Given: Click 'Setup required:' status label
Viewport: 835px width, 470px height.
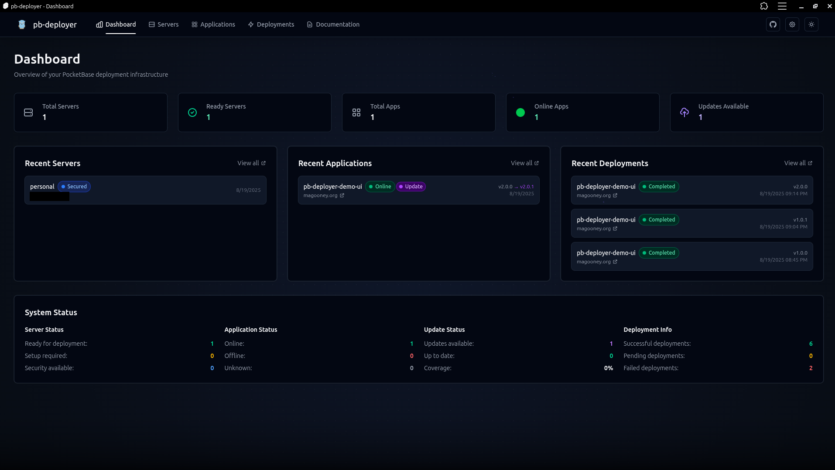Looking at the screenshot, I should (x=46, y=356).
